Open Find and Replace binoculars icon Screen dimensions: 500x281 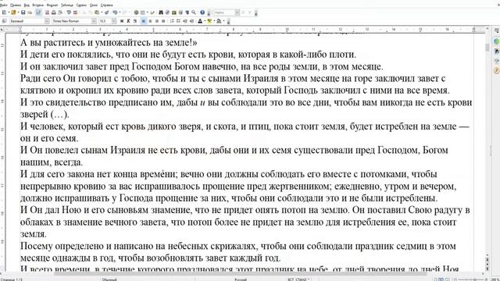pos(161,12)
